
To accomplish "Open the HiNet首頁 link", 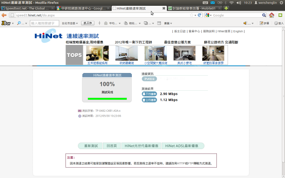I will click(224, 31).
